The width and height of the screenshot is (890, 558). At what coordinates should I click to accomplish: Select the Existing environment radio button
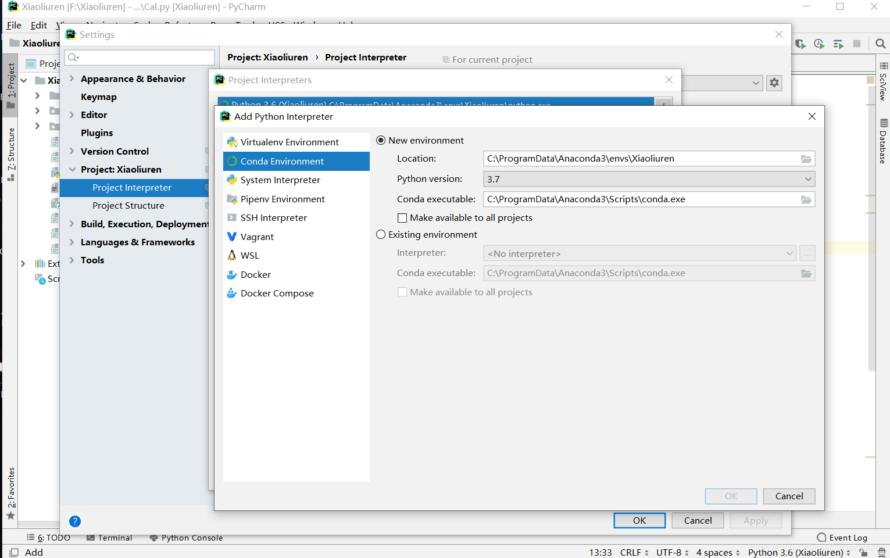click(x=381, y=235)
